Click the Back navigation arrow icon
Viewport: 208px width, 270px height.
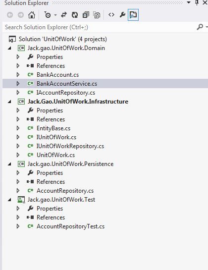point(10,15)
